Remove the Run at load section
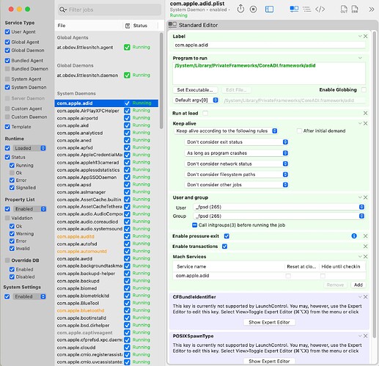The height and width of the screenshot is (366, 379). click(x=365, y=113)
